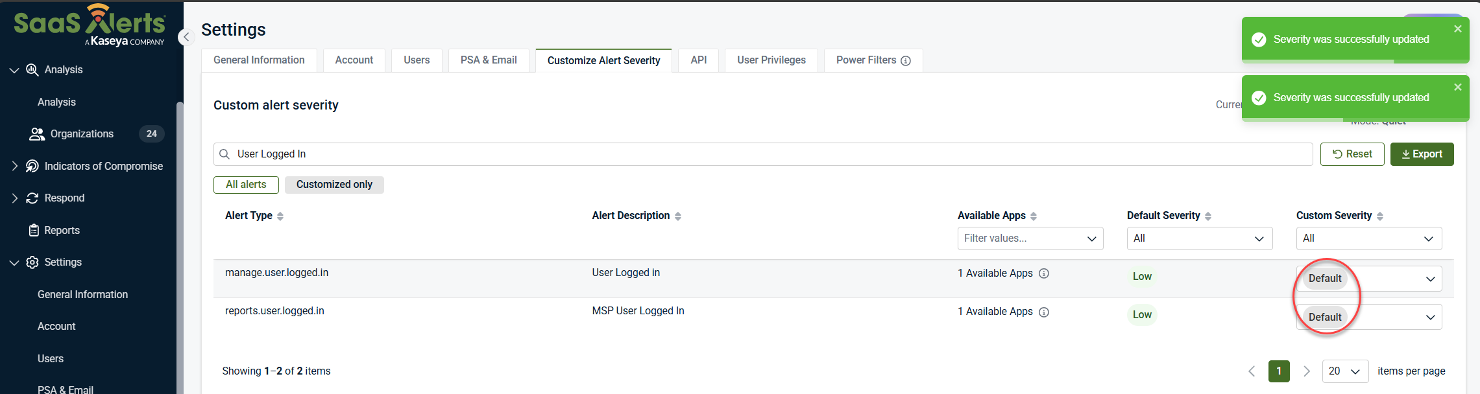Viewport: 1480px width, 394px height.
Task: Click the Reset button
Action: [1352, 154]
